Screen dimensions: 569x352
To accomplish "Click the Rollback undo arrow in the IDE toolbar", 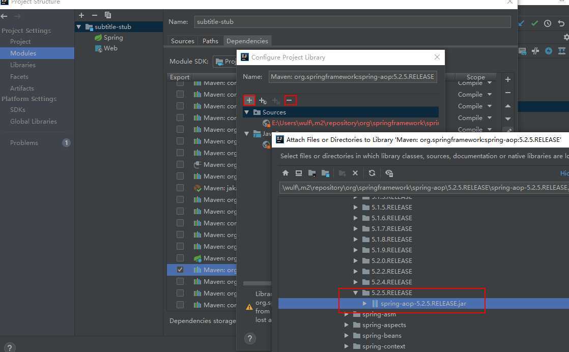I will tap(561, 23).
